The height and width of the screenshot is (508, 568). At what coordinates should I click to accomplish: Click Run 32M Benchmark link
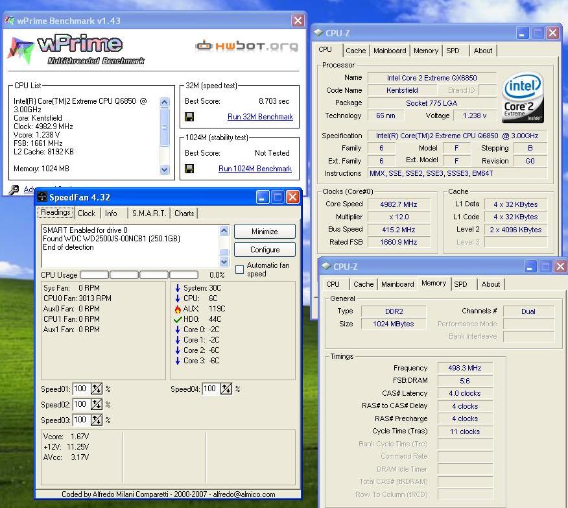(260, 117)
